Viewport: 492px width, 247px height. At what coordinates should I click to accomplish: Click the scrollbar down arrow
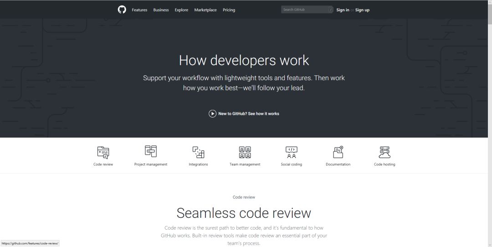(490, 244)
